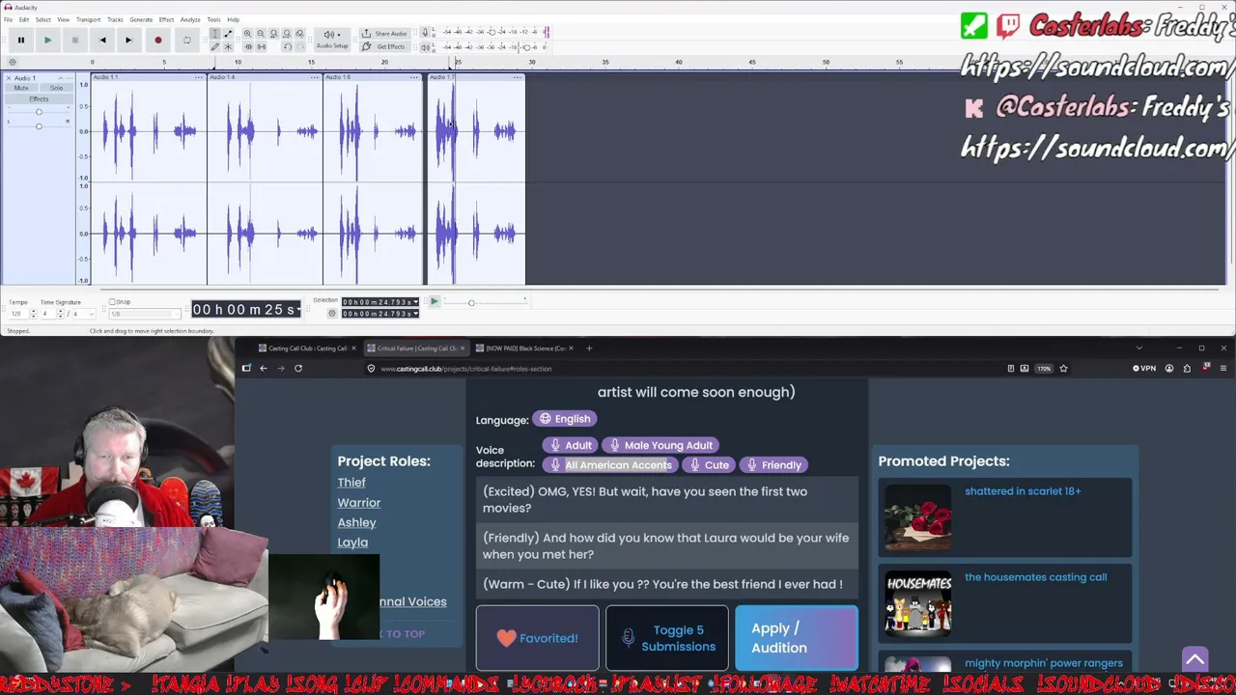Bookmark the page with the star icon
Image resolution: width=1236 pixels, height=695 pixels.
[x=1063, y=368]
